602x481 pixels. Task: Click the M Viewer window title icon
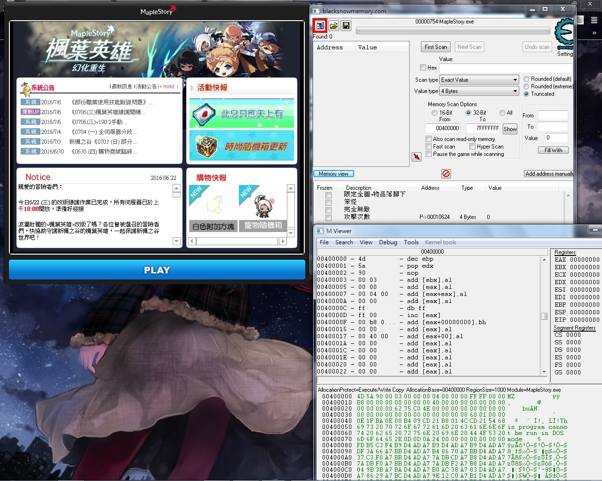point(320,231)
